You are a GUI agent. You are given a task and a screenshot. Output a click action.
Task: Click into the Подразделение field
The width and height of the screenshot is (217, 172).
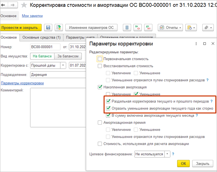tap(57, 75)
